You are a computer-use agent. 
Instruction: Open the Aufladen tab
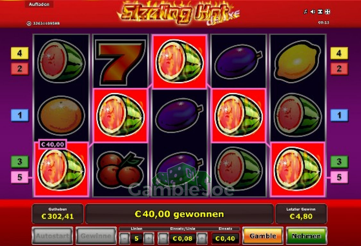pyautogui.click(x=39, y=4)
